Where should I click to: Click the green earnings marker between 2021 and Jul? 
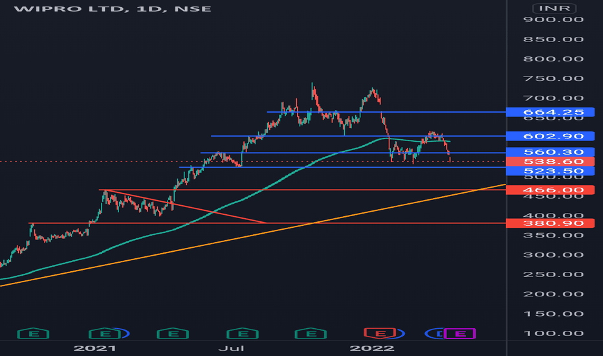(x=173, y=333)
